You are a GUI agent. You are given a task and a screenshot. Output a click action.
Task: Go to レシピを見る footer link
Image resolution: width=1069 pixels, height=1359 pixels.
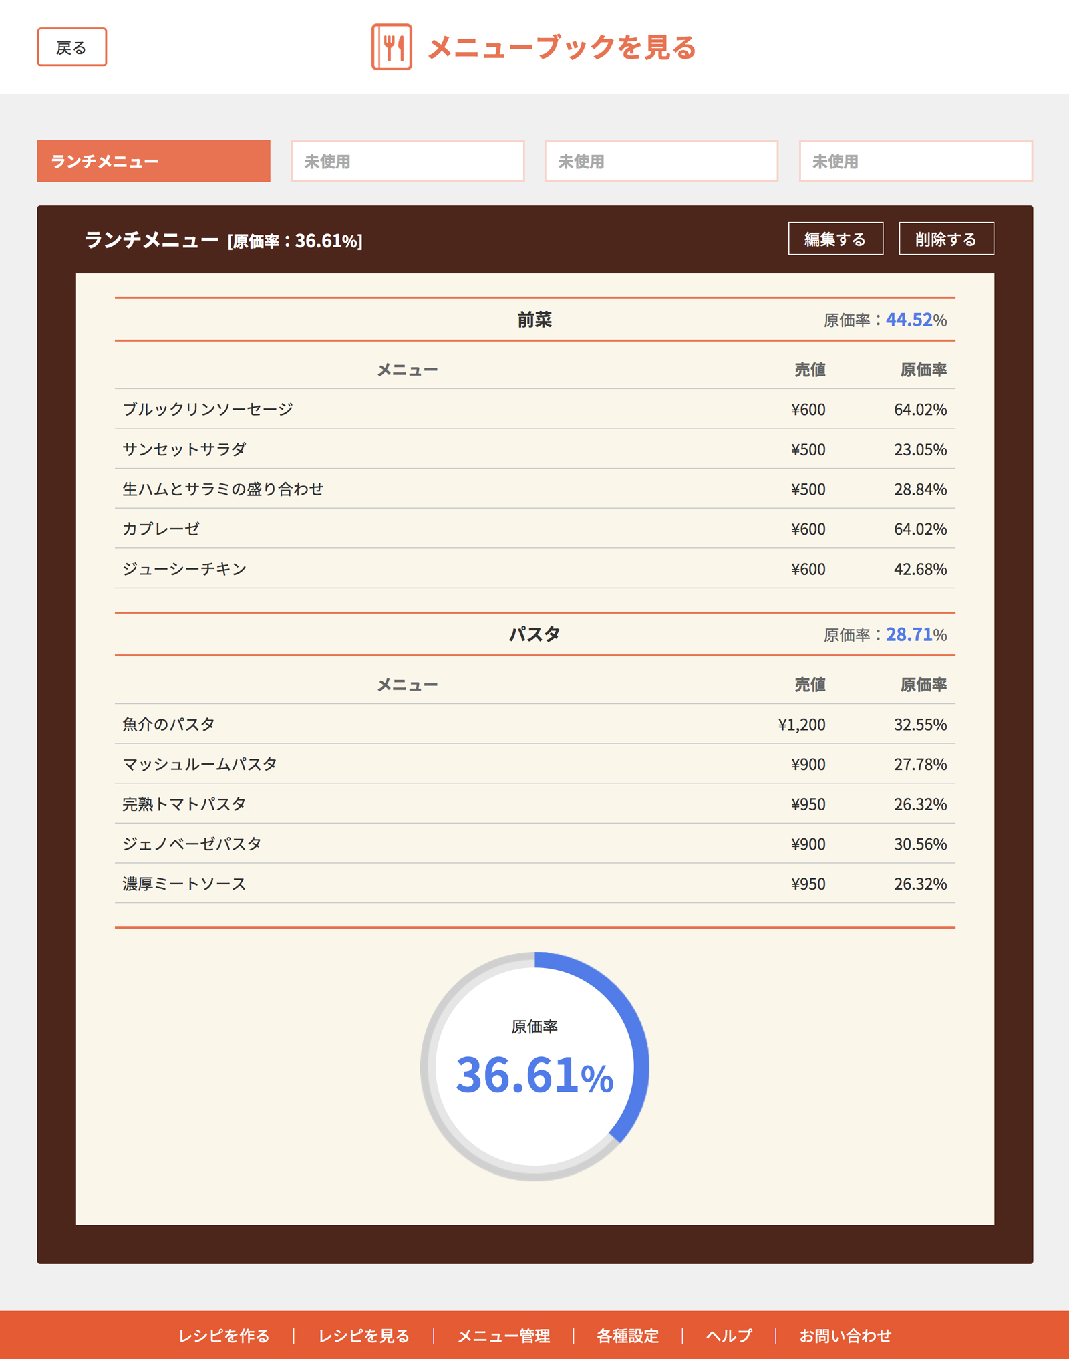pos(363,1335)
